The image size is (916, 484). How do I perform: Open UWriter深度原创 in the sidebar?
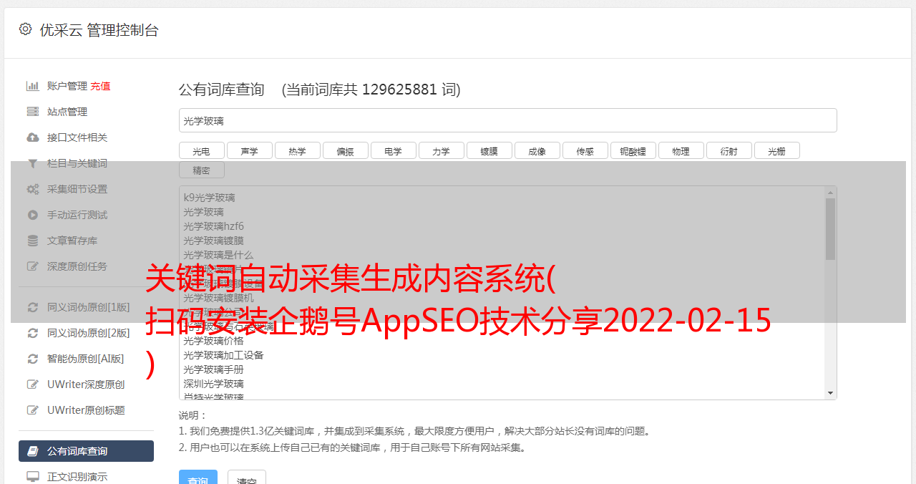[86, 384]
